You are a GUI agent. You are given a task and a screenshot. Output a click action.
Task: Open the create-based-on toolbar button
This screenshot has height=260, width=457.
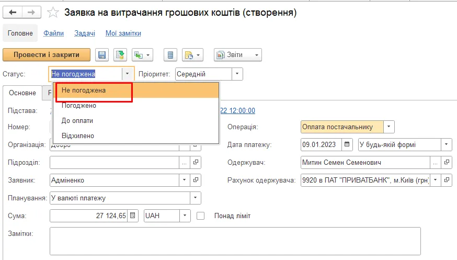(x=142, y=55)
